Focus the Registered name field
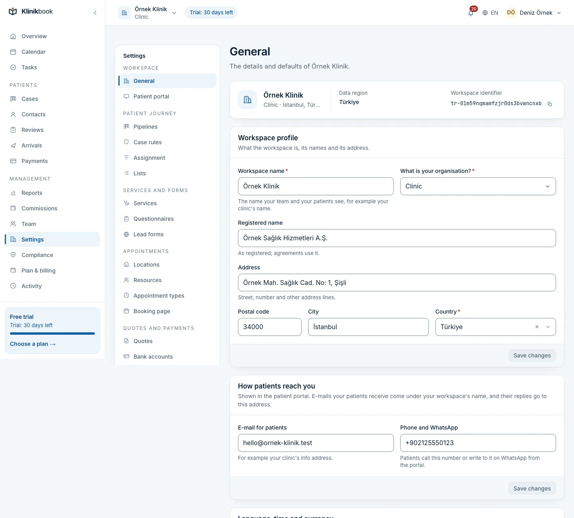Viewport: 574px width, 518px height. (397, 238)
